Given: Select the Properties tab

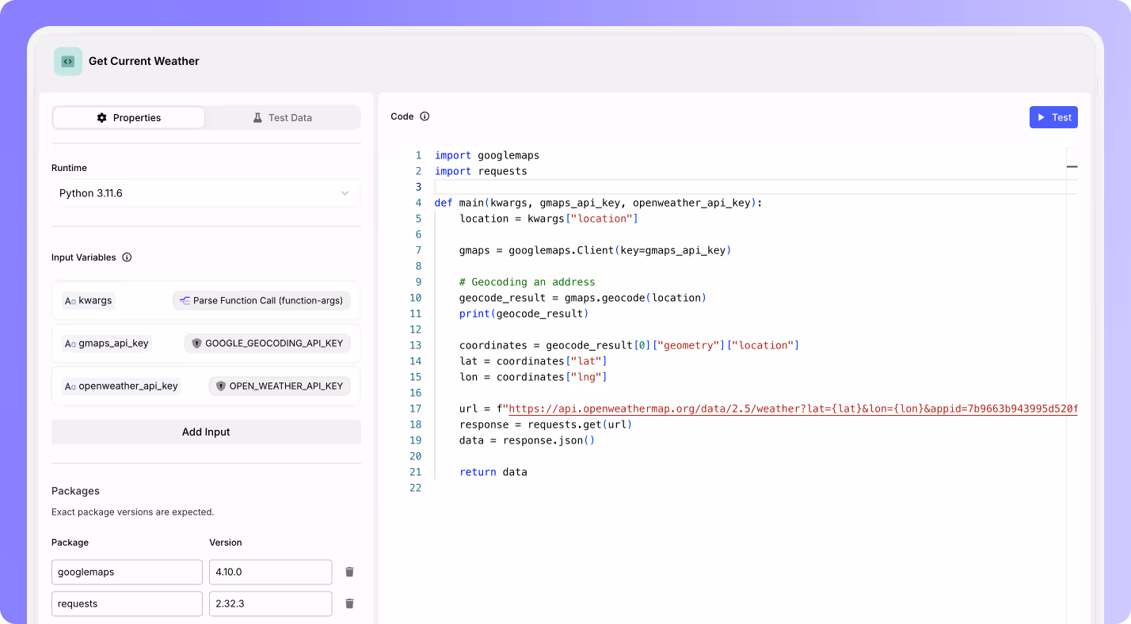Looking at the screenshot, I should click(x=129, y=118).
